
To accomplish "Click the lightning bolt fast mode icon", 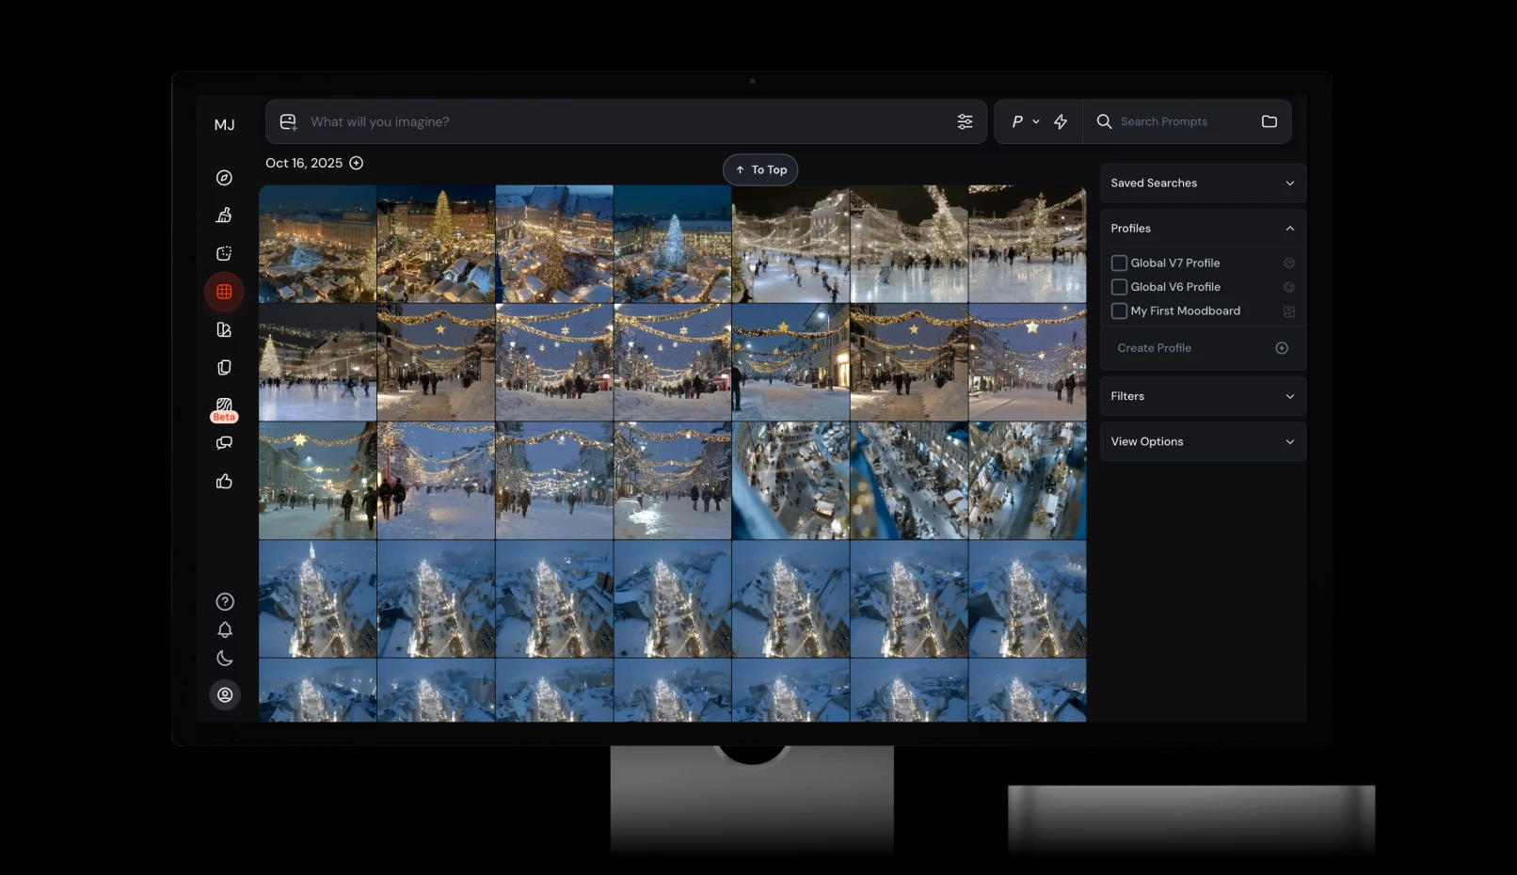I will (1061, 121).
